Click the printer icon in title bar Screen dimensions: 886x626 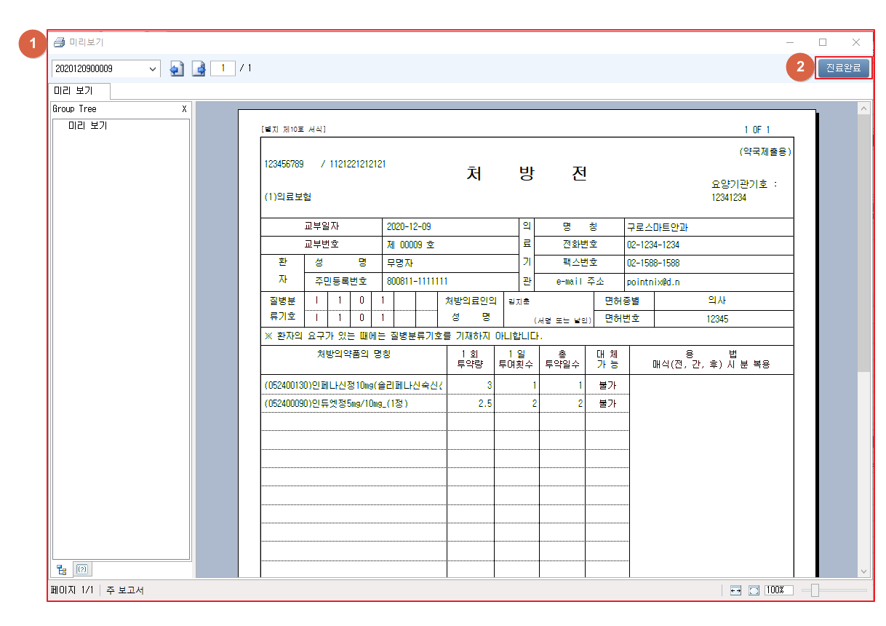pos(60,42)
